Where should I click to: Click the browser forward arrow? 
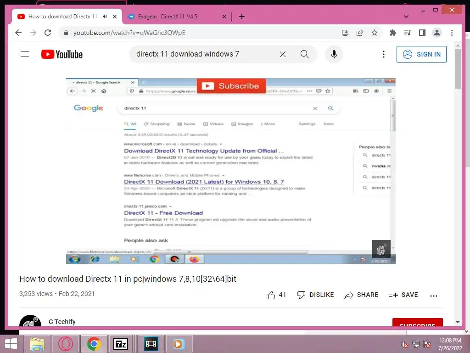33,33
